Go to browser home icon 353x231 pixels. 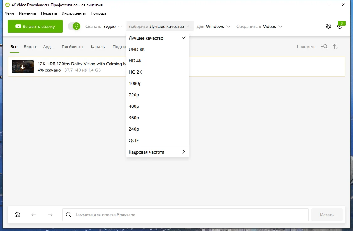point(17,215)
